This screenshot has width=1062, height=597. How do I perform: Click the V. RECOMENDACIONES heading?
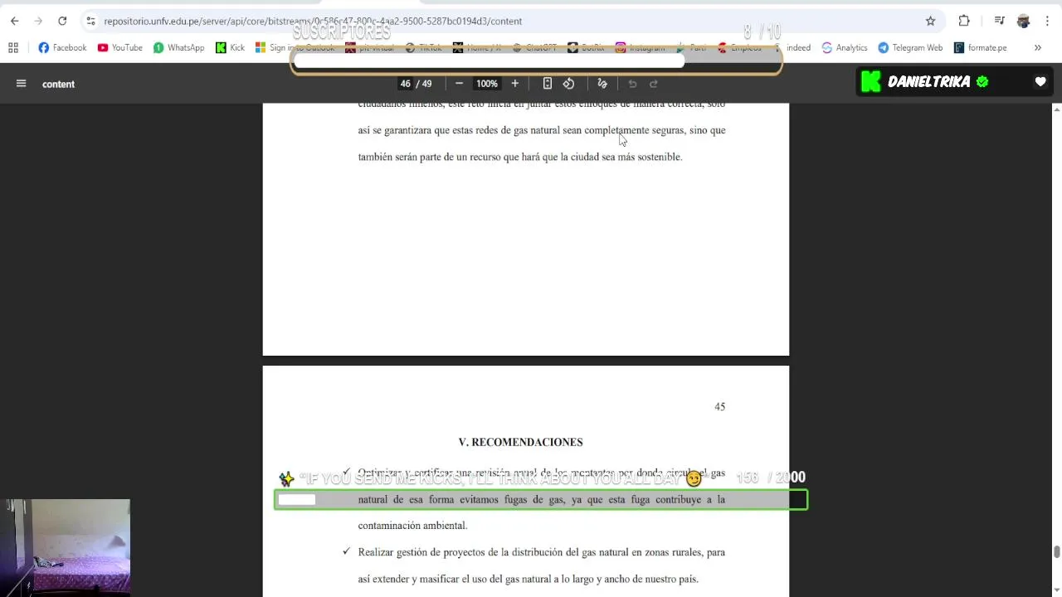(x=520, y=443)
